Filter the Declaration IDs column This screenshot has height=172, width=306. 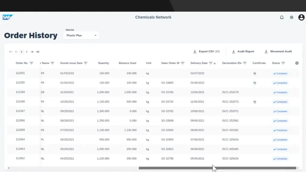pos(244,63)
